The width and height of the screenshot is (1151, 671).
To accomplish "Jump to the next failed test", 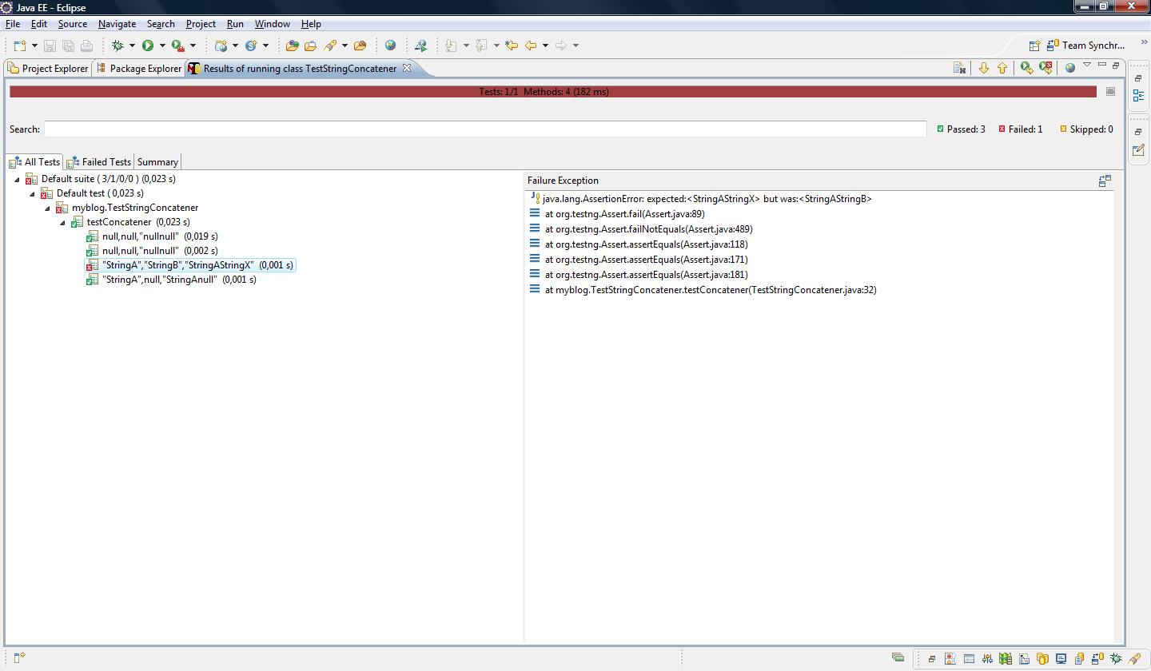I will tap(983, 68).
